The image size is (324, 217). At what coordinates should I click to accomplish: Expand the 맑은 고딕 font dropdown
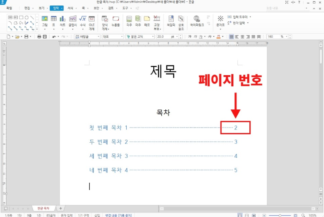tap(153, 36)
